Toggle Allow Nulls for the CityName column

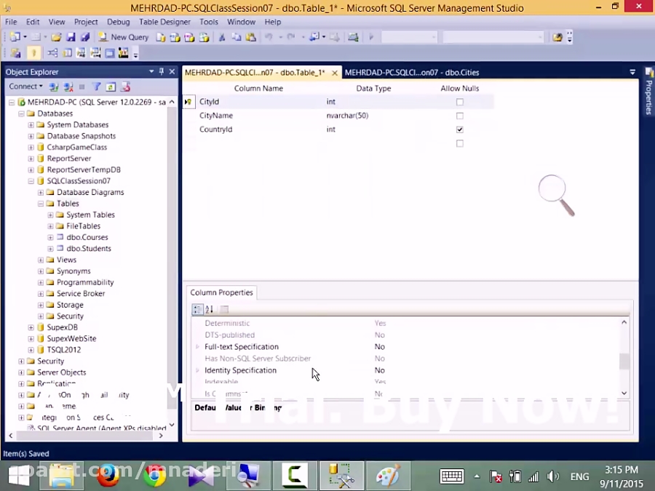coord(459,116)
